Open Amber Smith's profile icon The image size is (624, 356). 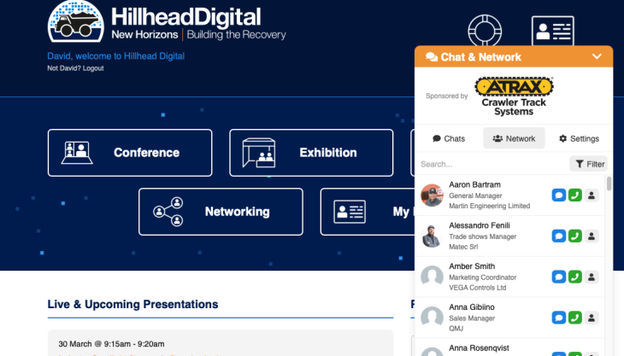coord(592,277)
